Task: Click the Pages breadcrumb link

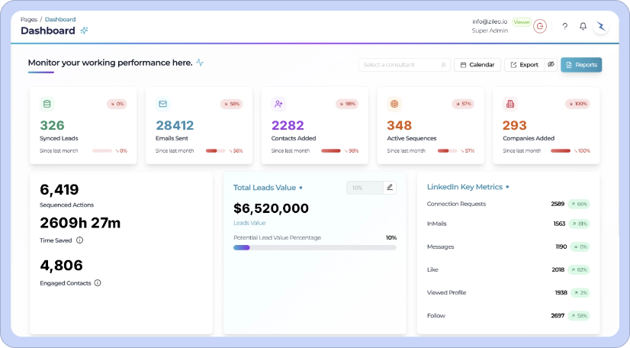Action: click(x=29, y=19)
